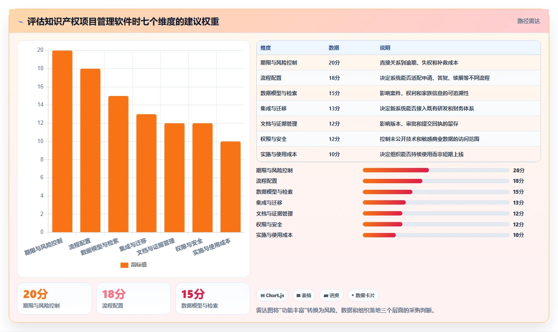Click the 期限与风险控制 progress bar
Viewport: 558px width, 332px height.
point(436,170)
